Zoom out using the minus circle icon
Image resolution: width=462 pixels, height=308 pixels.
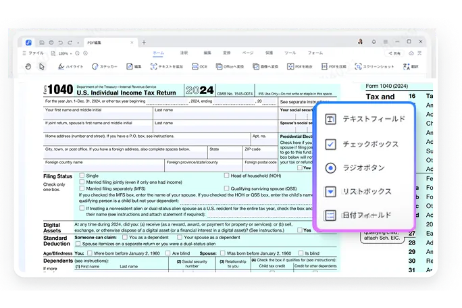tap(77, 53)
